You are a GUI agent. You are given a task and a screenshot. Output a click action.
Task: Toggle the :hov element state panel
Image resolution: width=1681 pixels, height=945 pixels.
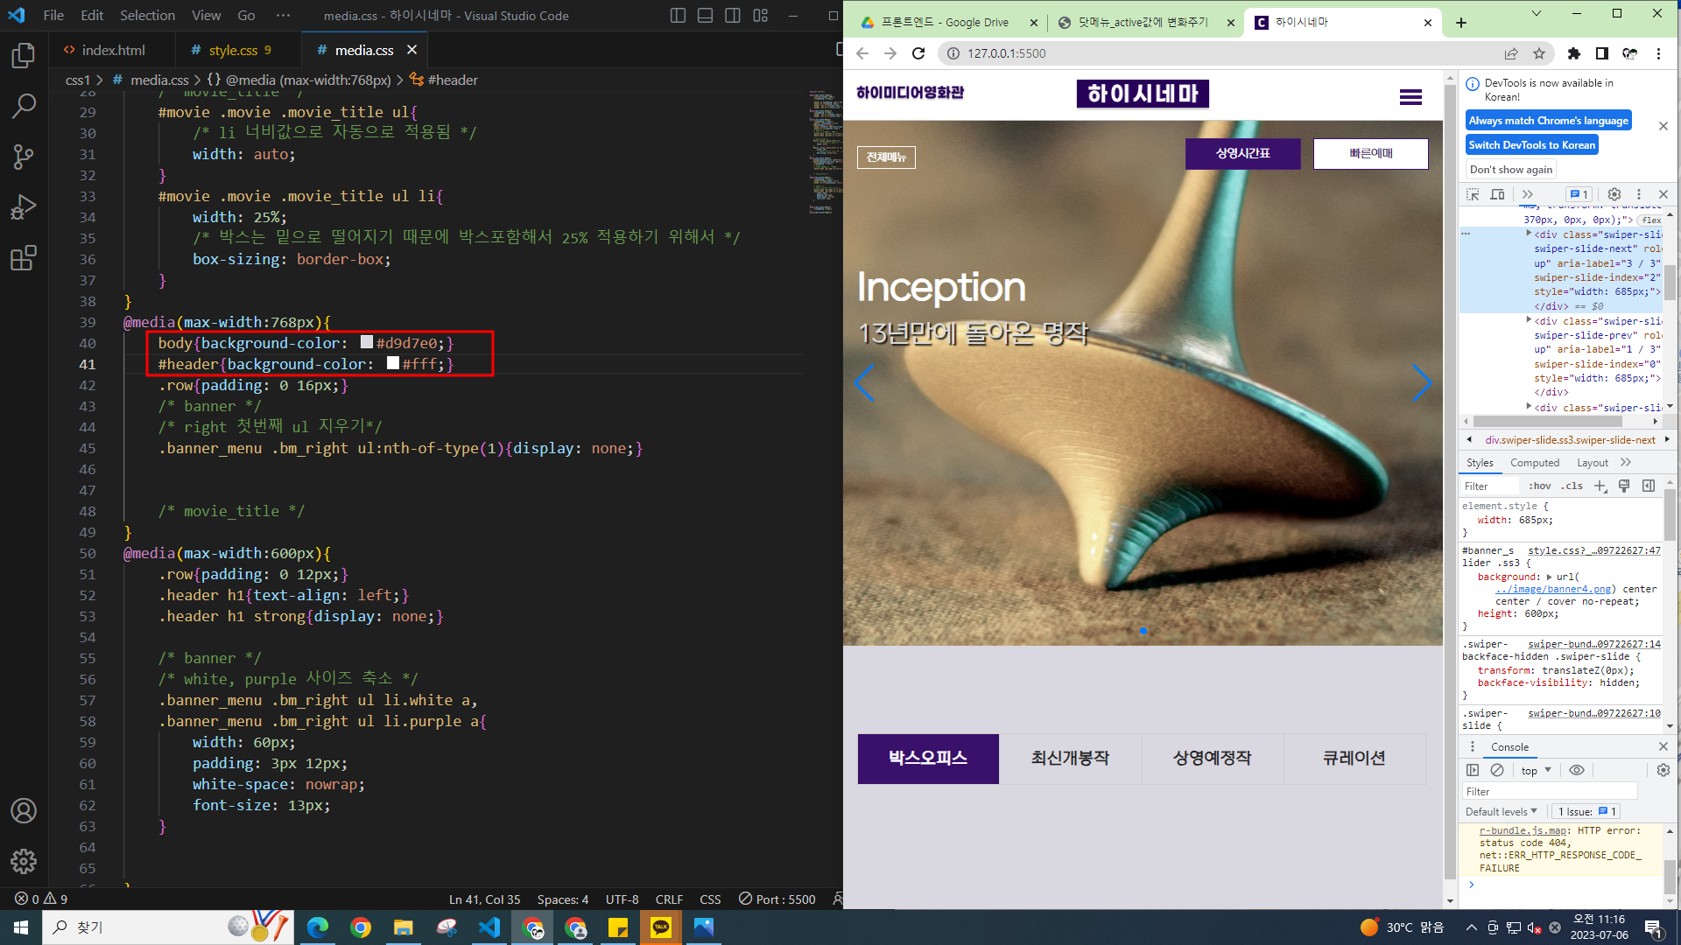click(1539, 486)
